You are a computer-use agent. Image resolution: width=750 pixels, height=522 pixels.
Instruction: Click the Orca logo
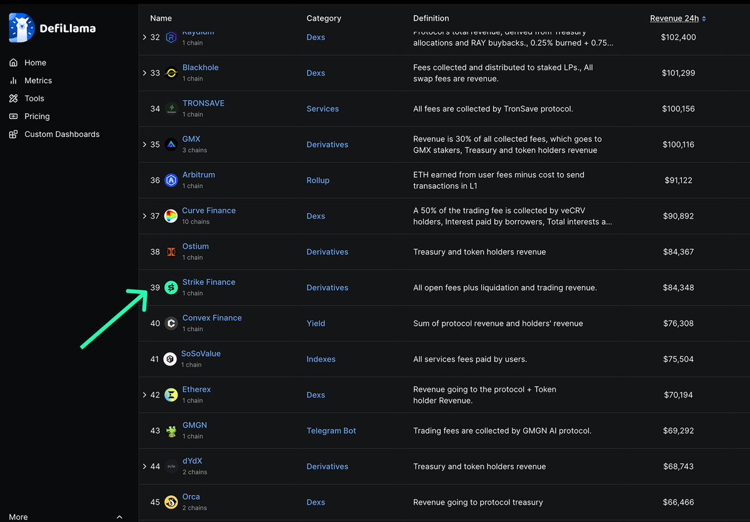tap(171, 502)
